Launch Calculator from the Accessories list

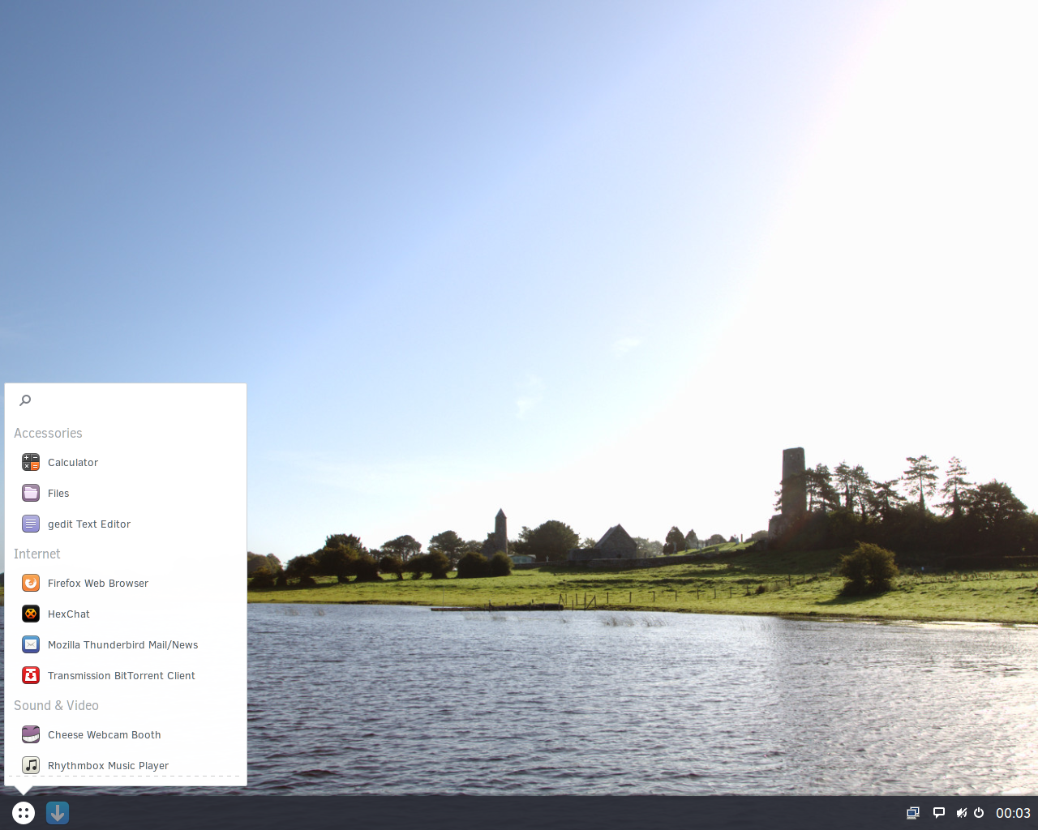click(126, 462)
